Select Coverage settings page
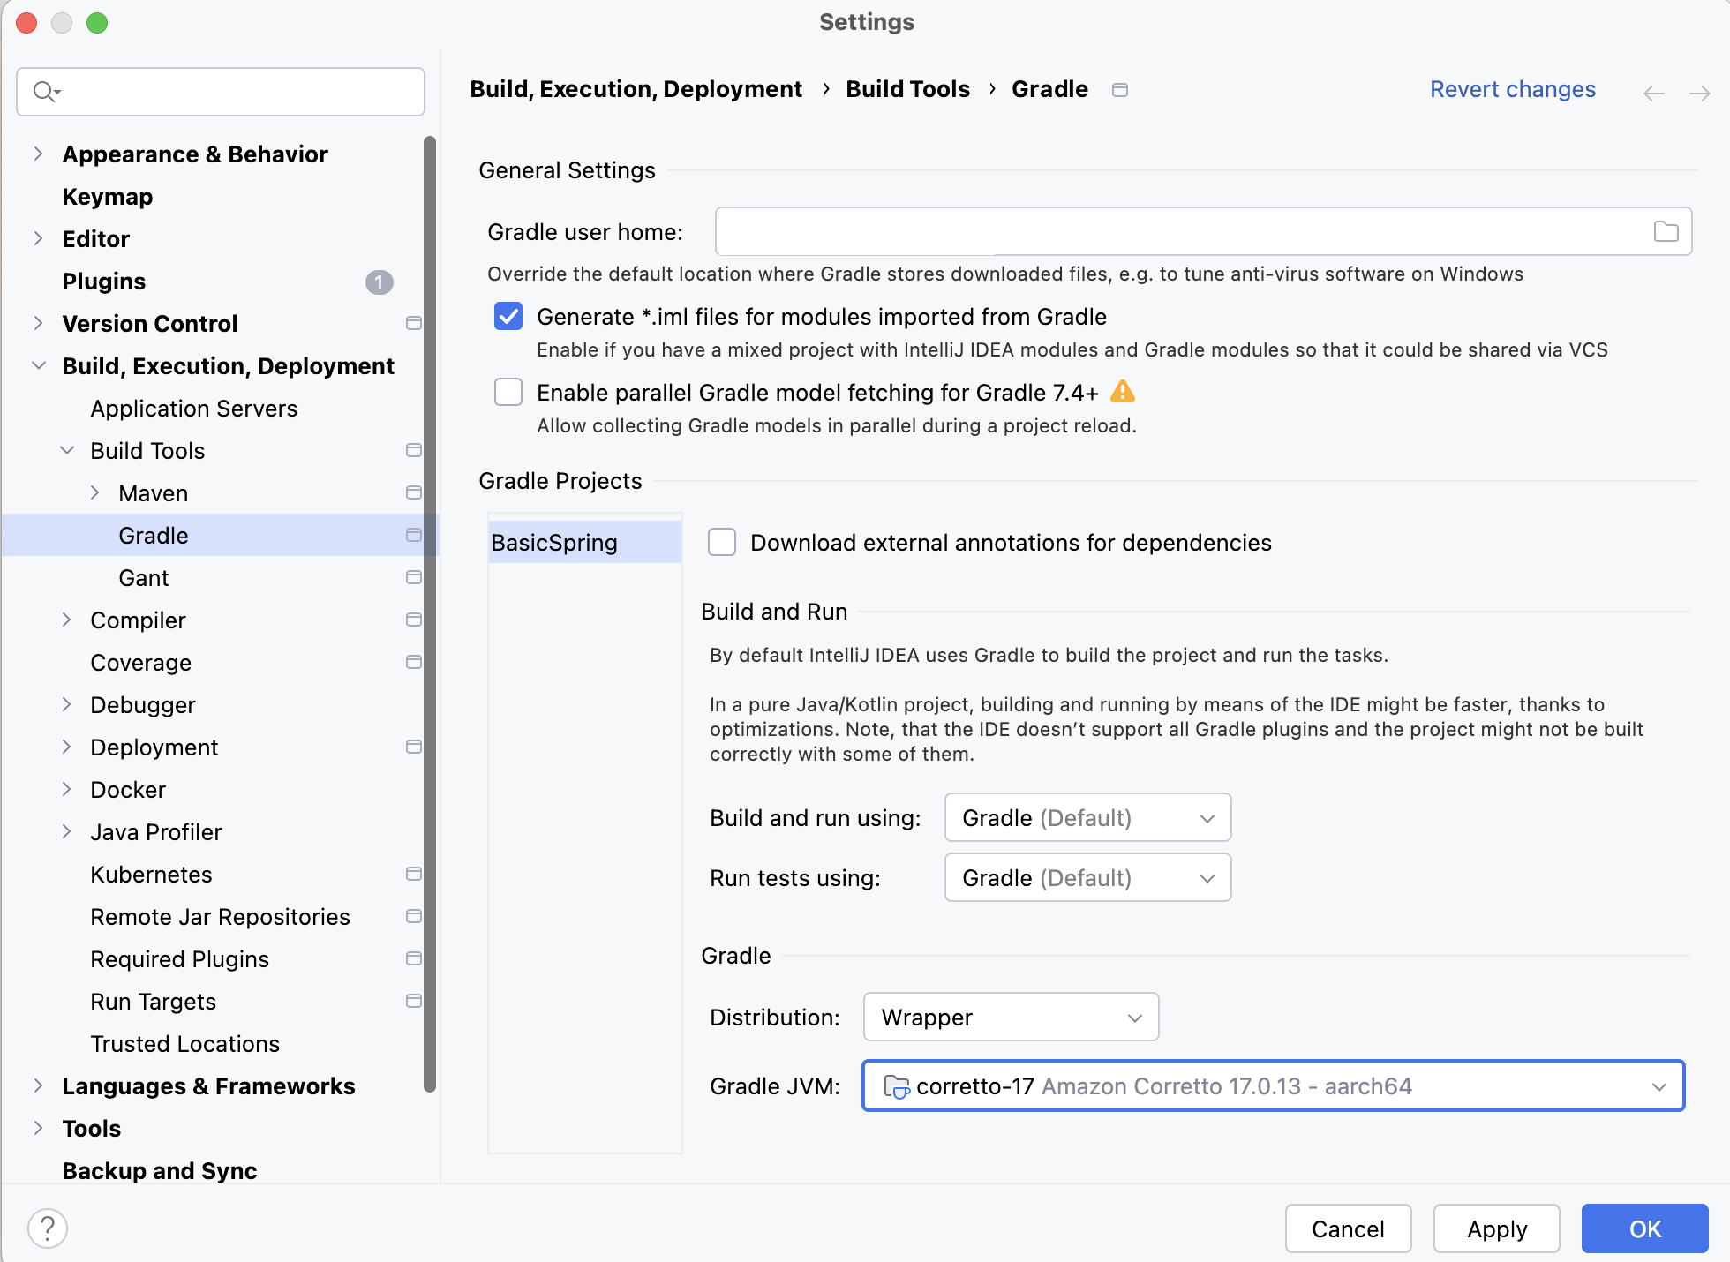 140,663
